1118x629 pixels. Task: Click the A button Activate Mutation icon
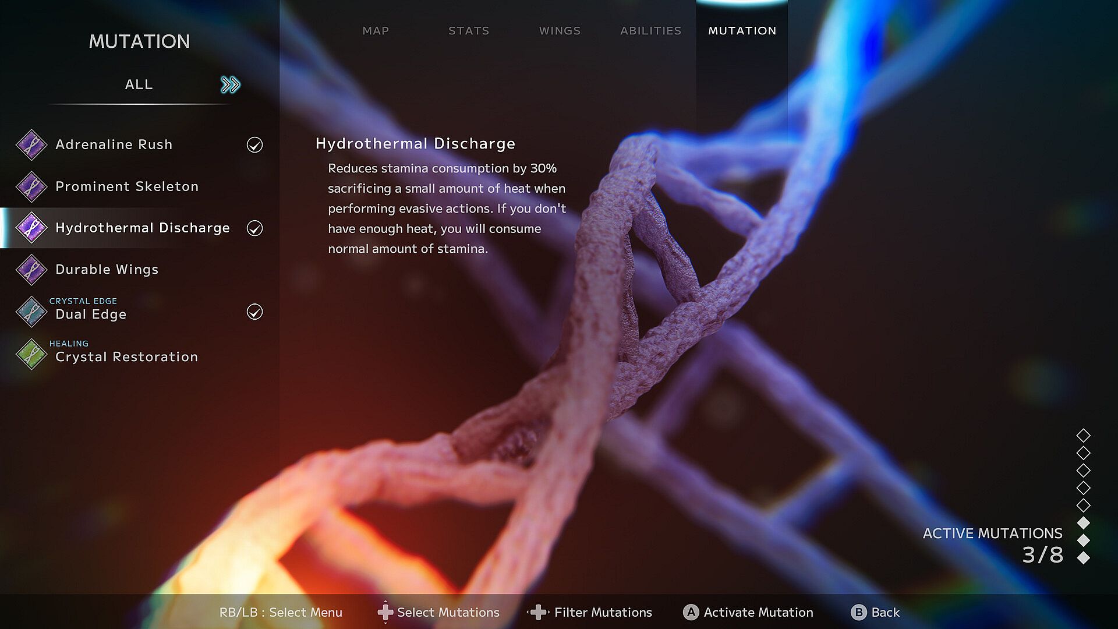click(691, 612)
